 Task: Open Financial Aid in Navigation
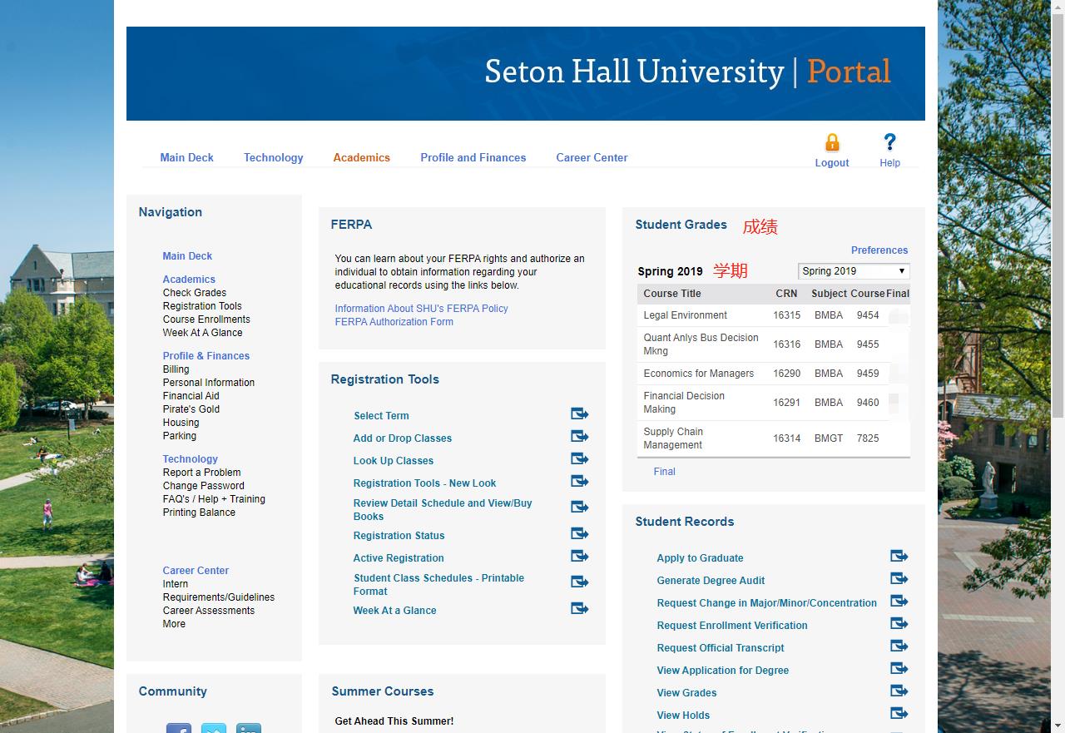tap(191, 396)
